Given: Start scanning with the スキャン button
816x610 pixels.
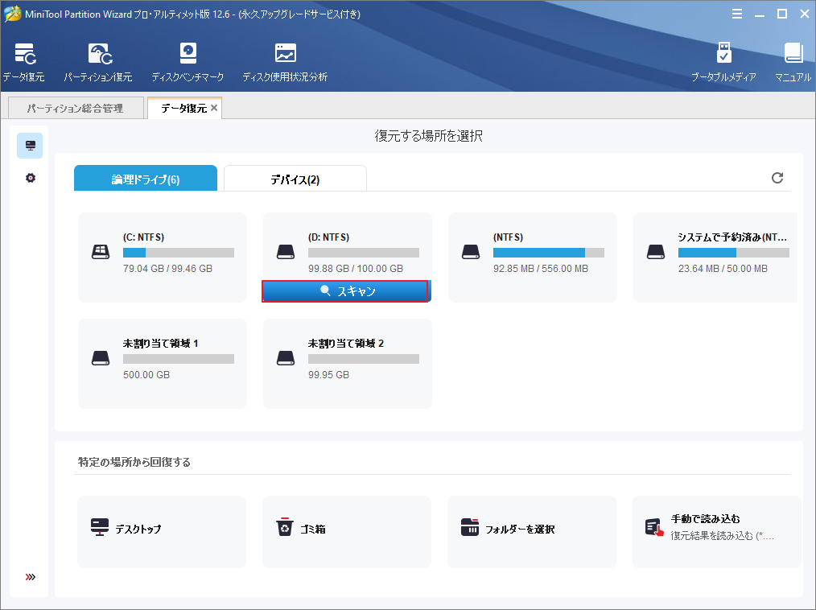Looking at the screenshot, I should pyautogui.click(x=345, y=291).
